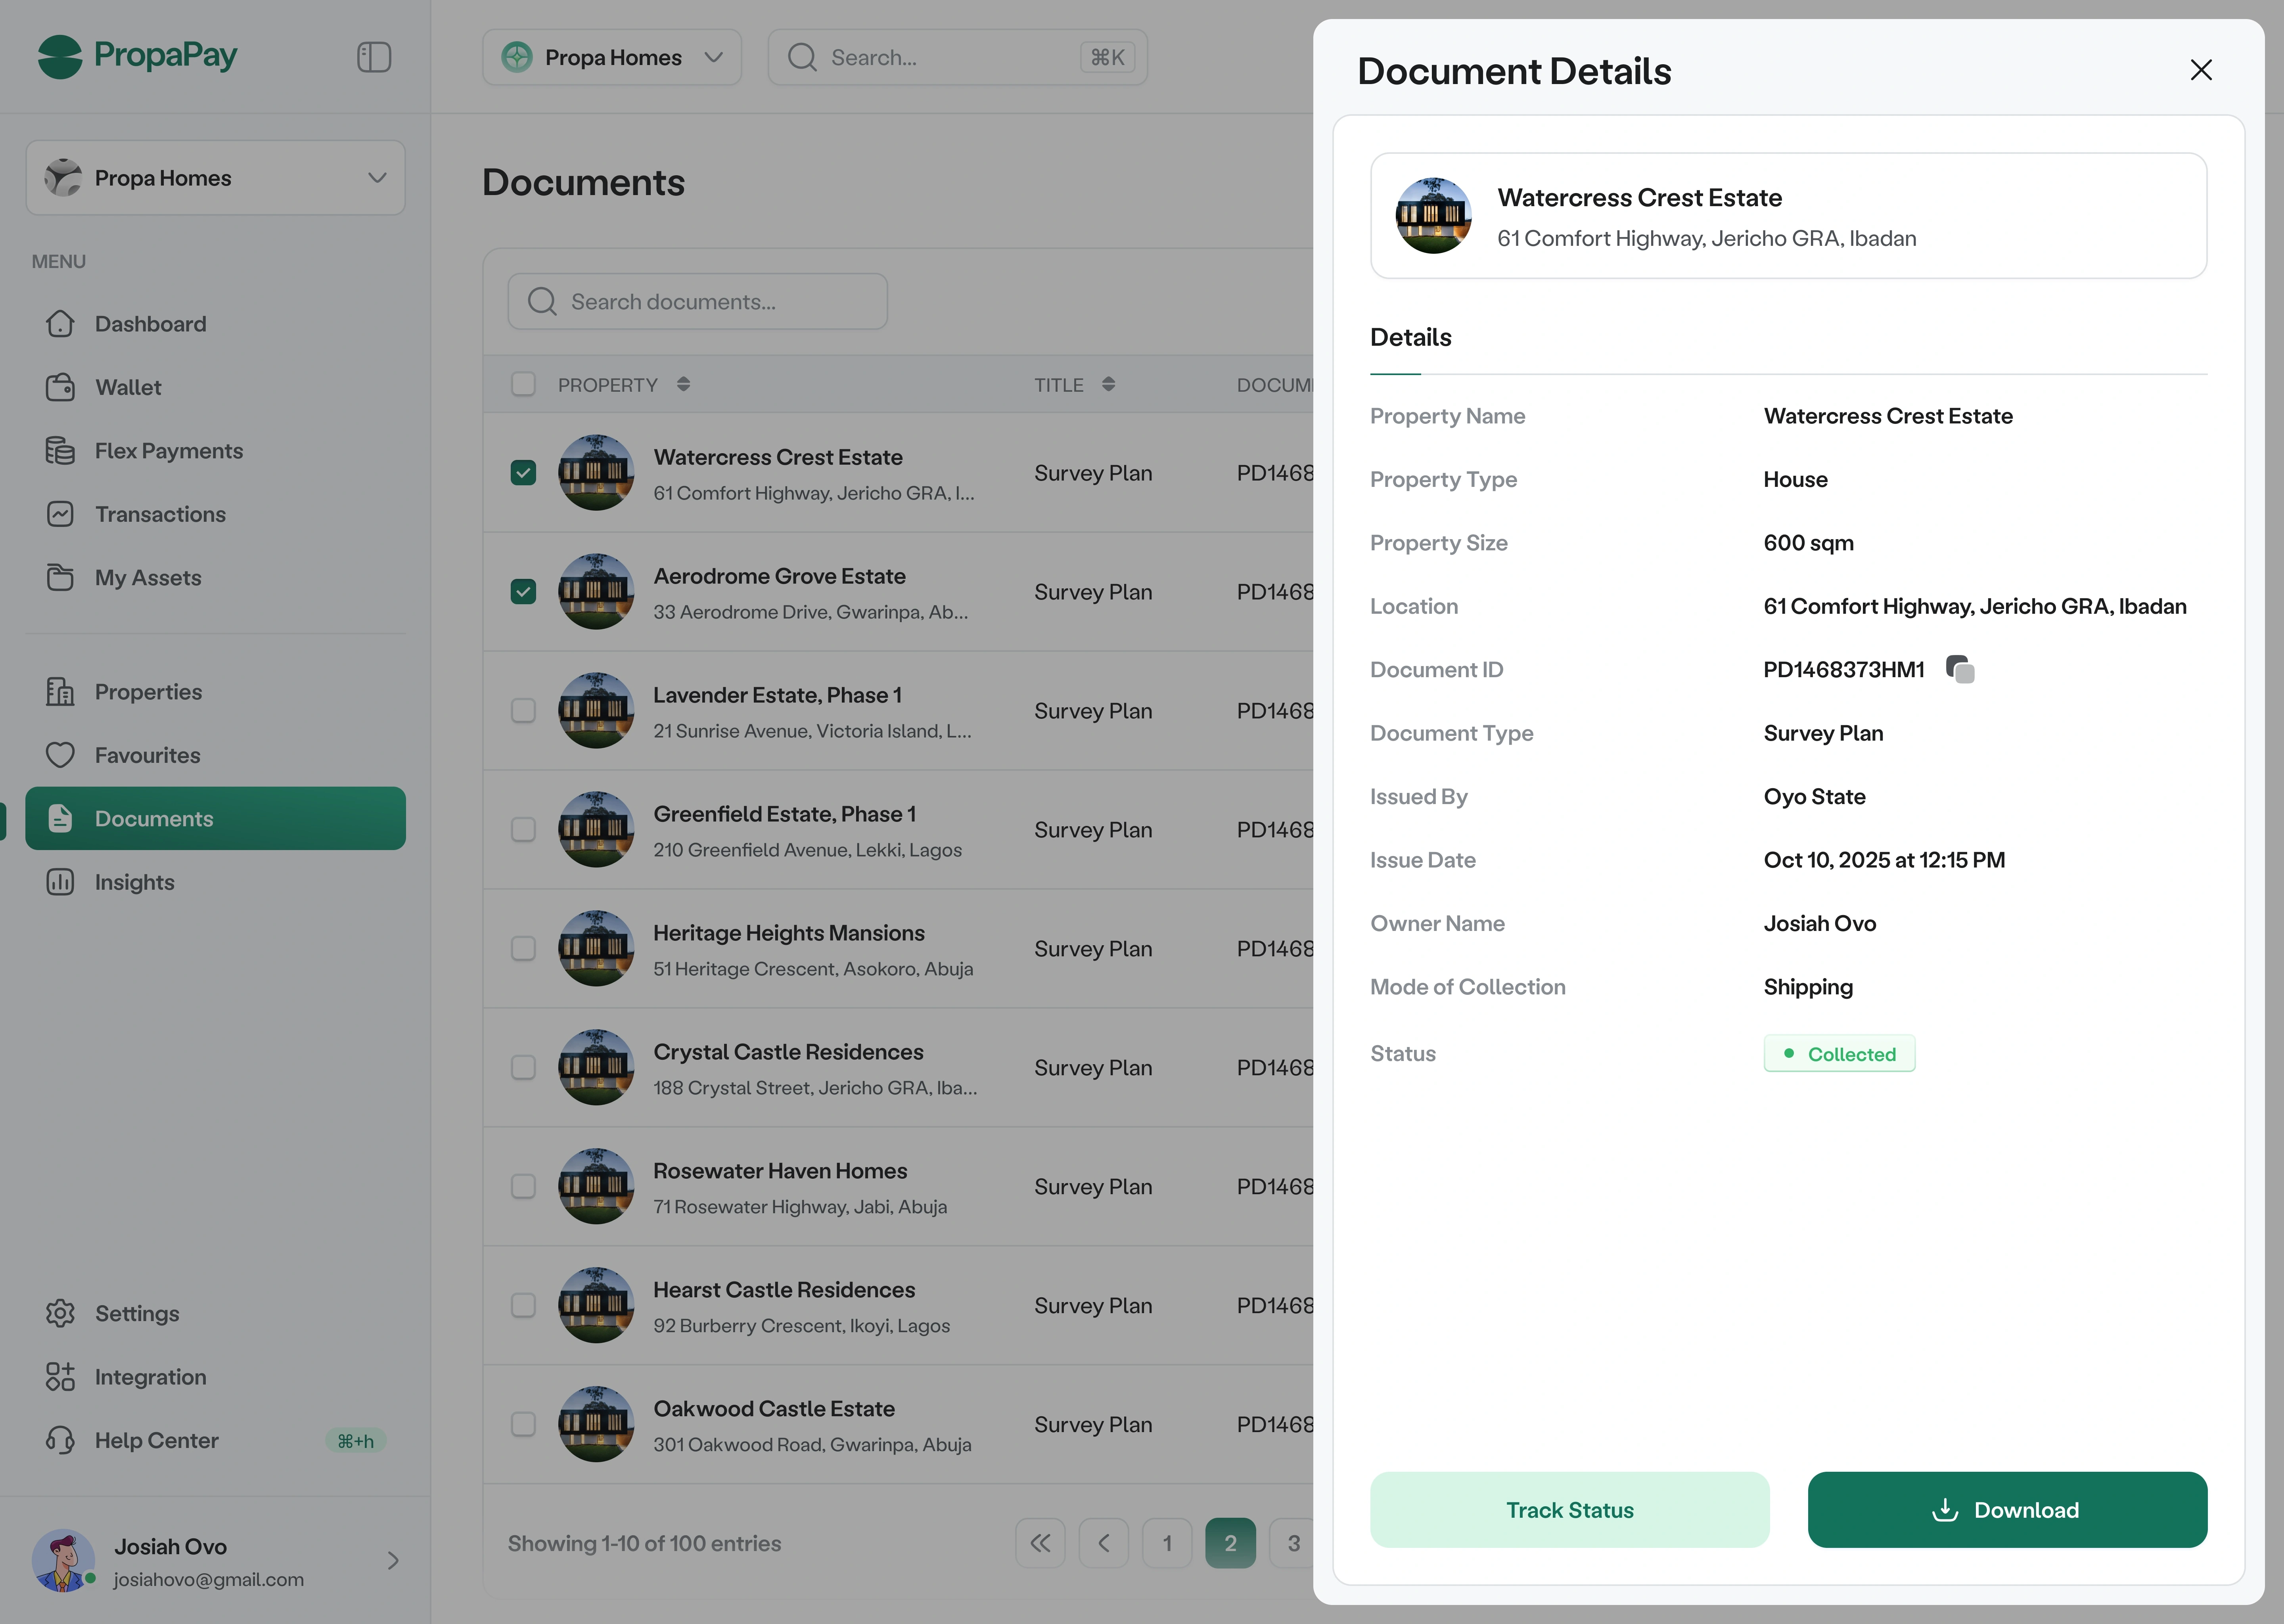
Task: Click the Help Center headset icon
Action: pos(60,1440)
